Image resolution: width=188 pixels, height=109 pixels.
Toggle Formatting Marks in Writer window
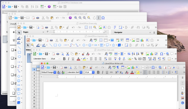point(118,68)
